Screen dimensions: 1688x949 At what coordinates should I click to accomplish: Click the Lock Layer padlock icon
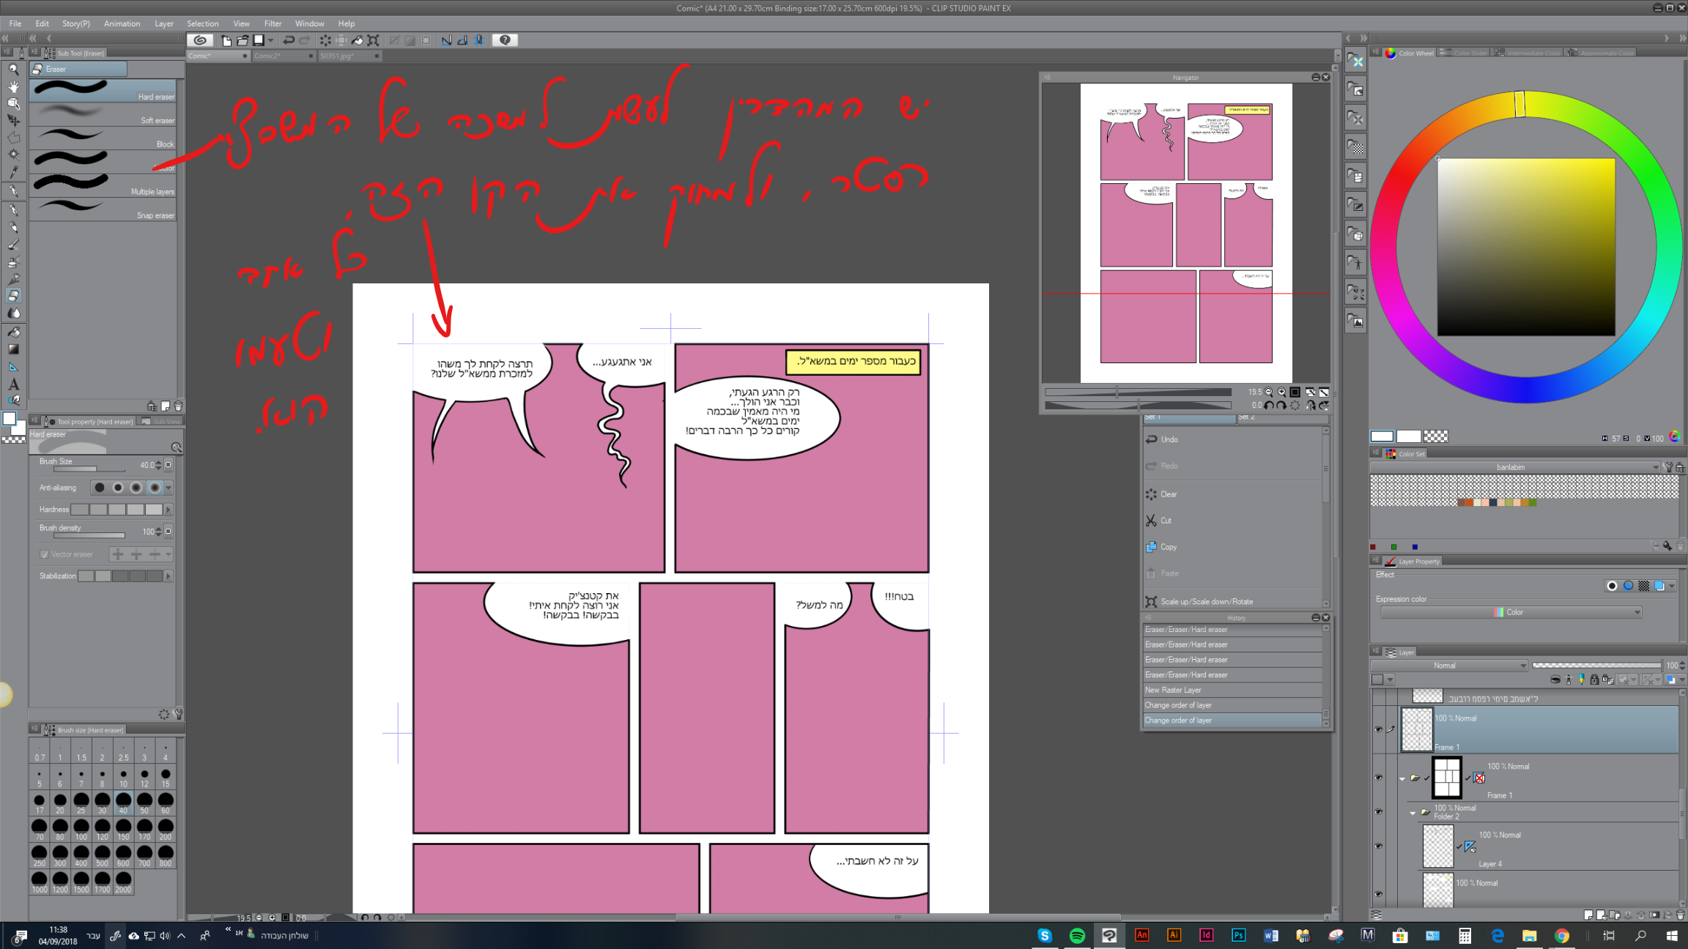click(1594, 680)
